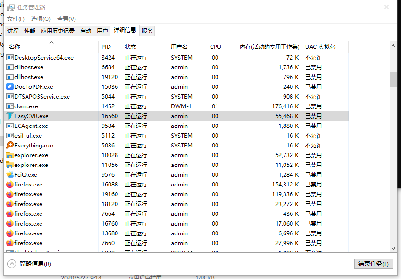The width and height of the screenshot is (401, 279).
Task: Select CPU value 01 of dwm.exe
Action: tap(215, 106)
